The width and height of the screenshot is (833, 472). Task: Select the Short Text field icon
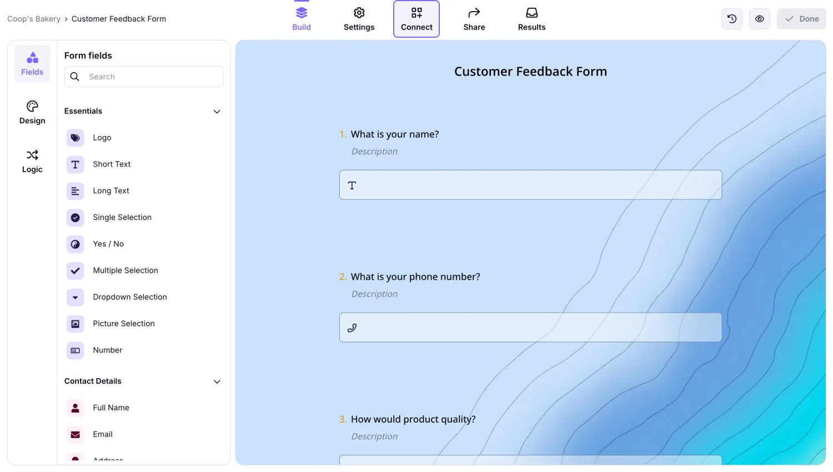(75, 164)
